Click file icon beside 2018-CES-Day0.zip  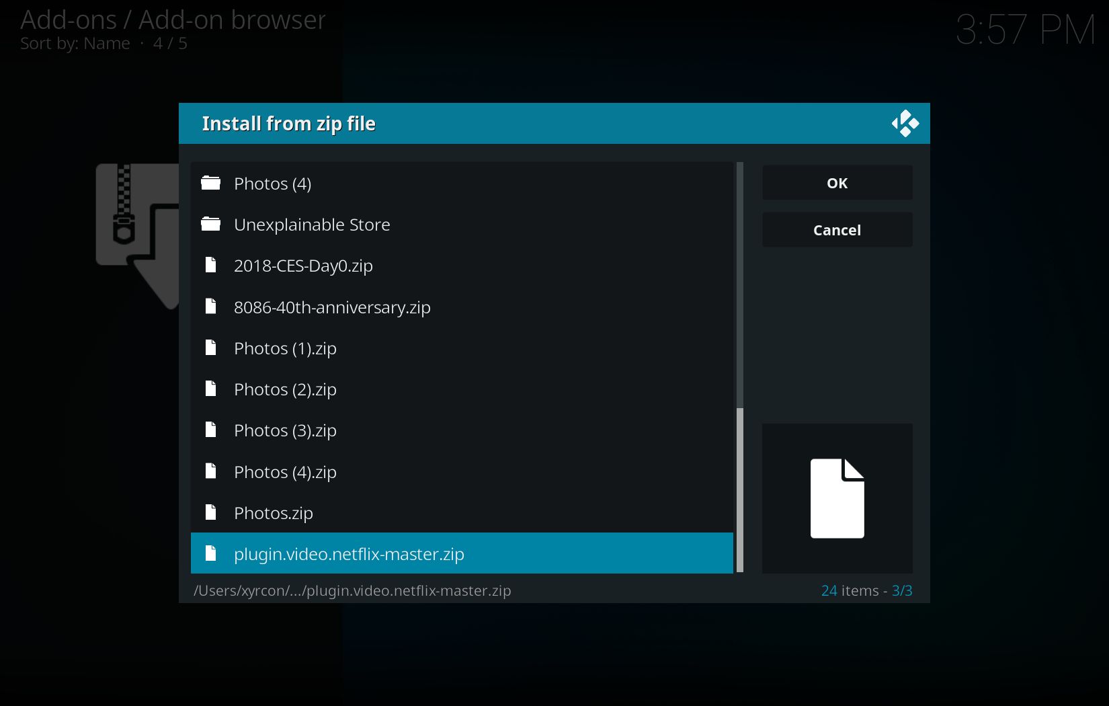[x=210, y=265]
